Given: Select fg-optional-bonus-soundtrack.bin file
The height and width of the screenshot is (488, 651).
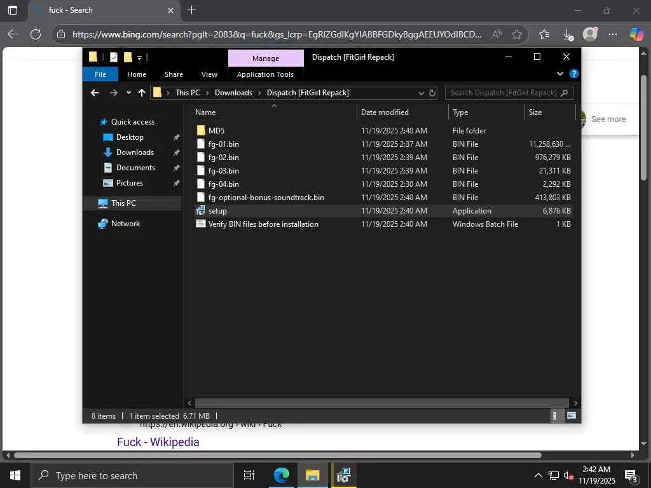Looking at the screenshot, I should [266, 197].
